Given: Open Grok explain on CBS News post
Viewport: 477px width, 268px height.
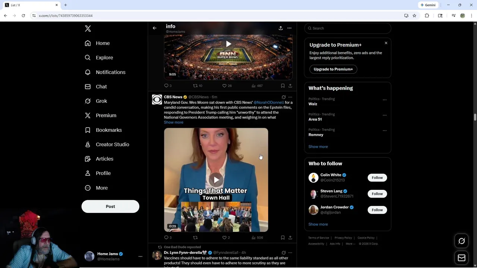Looking at the screenshot, I should [284, 97].
